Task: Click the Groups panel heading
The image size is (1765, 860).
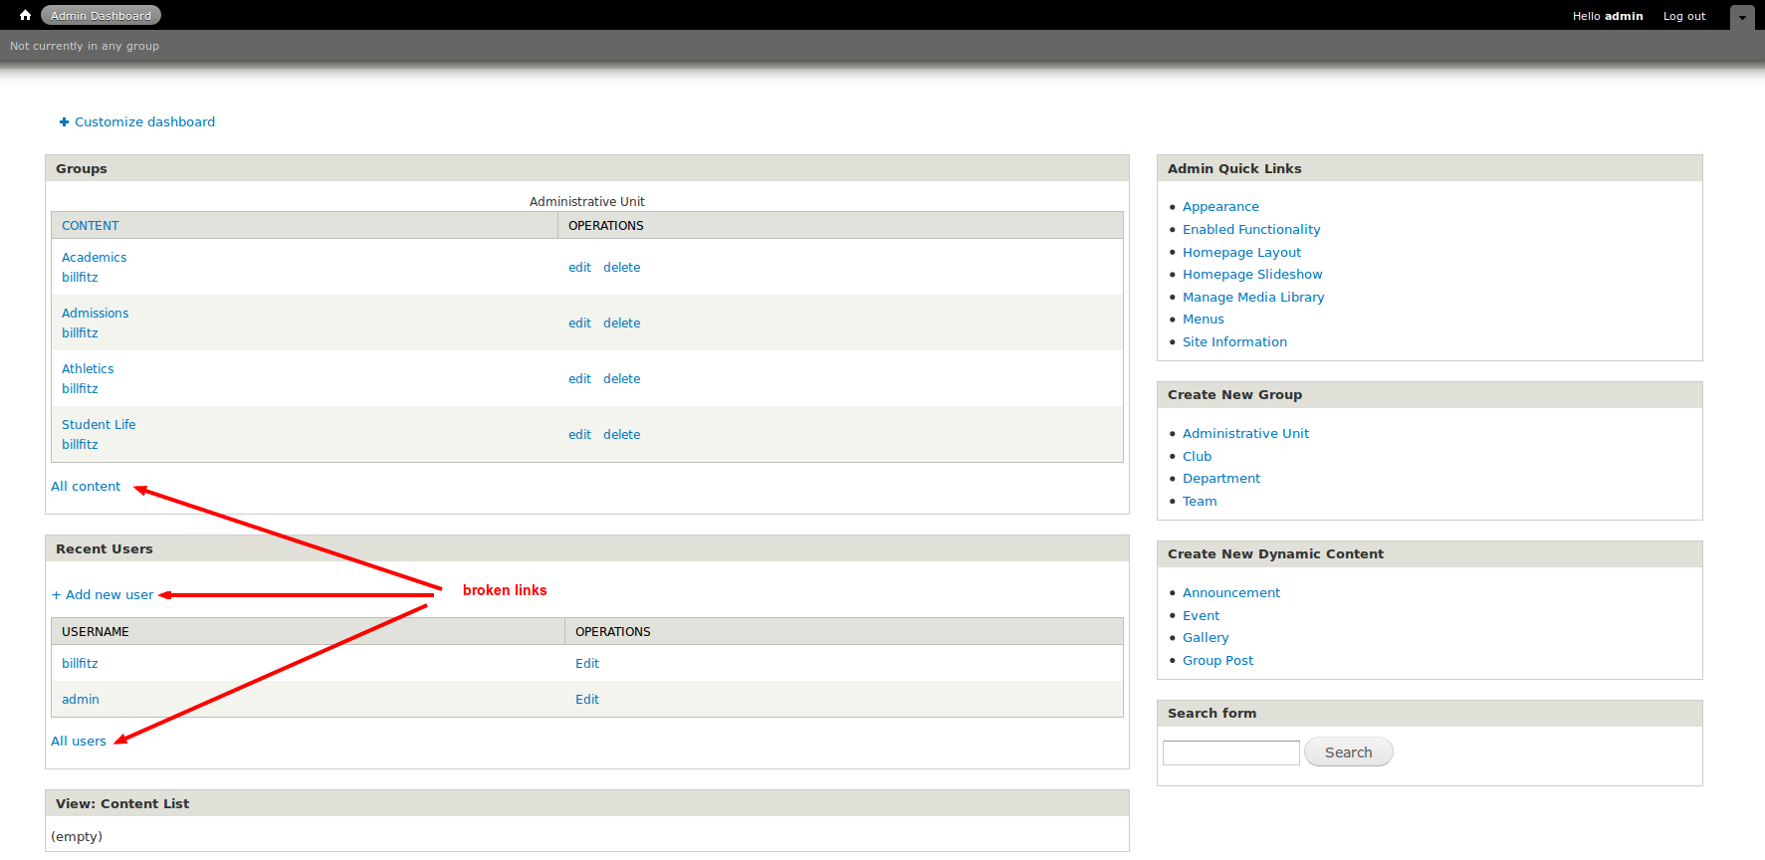Action: pyautogui.click(x=82, y=168)
